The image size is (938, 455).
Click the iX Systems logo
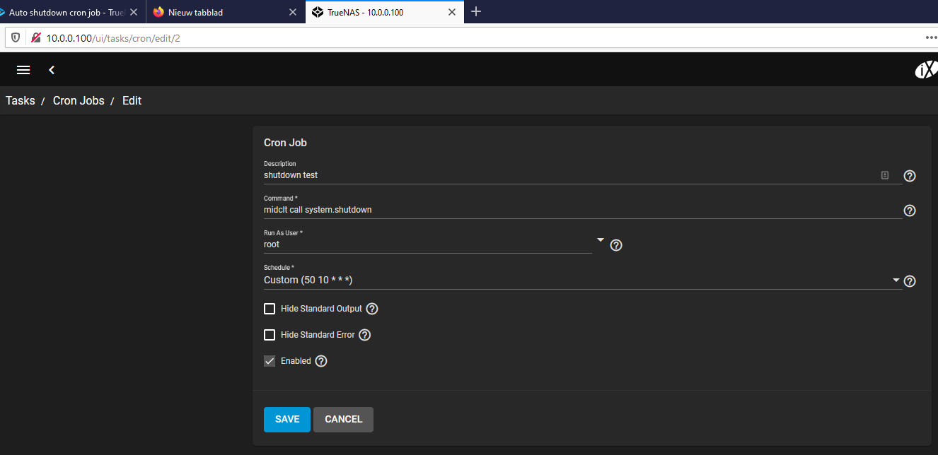click(x=926, y=69)
